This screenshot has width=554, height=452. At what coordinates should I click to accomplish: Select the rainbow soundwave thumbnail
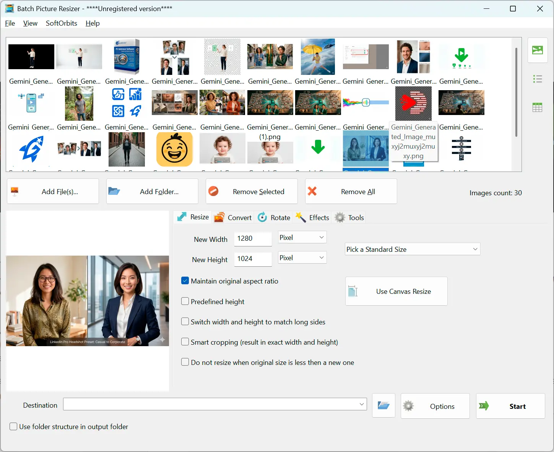tap(366, 102)
